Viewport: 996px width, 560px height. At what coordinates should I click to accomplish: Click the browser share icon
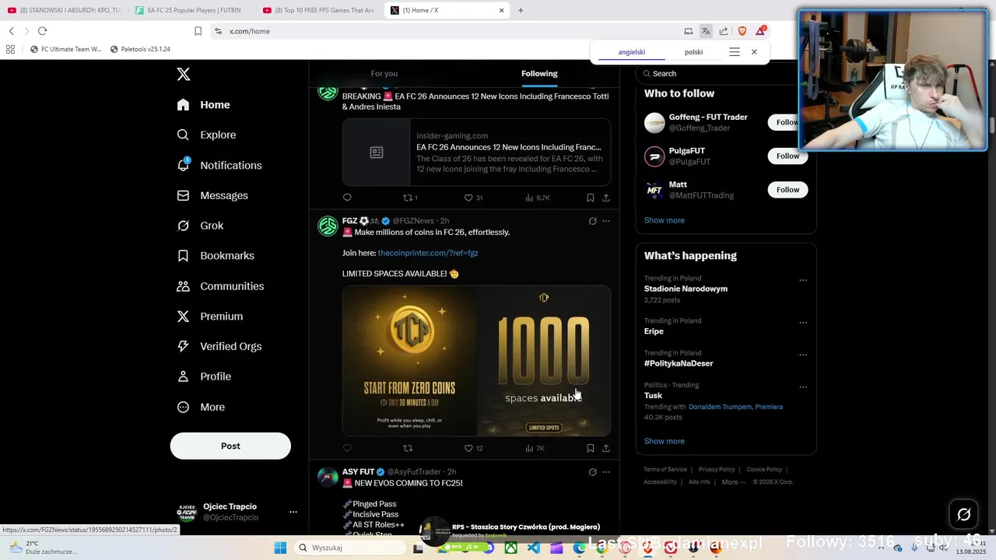pyautogui.click(x=724, y=31)
